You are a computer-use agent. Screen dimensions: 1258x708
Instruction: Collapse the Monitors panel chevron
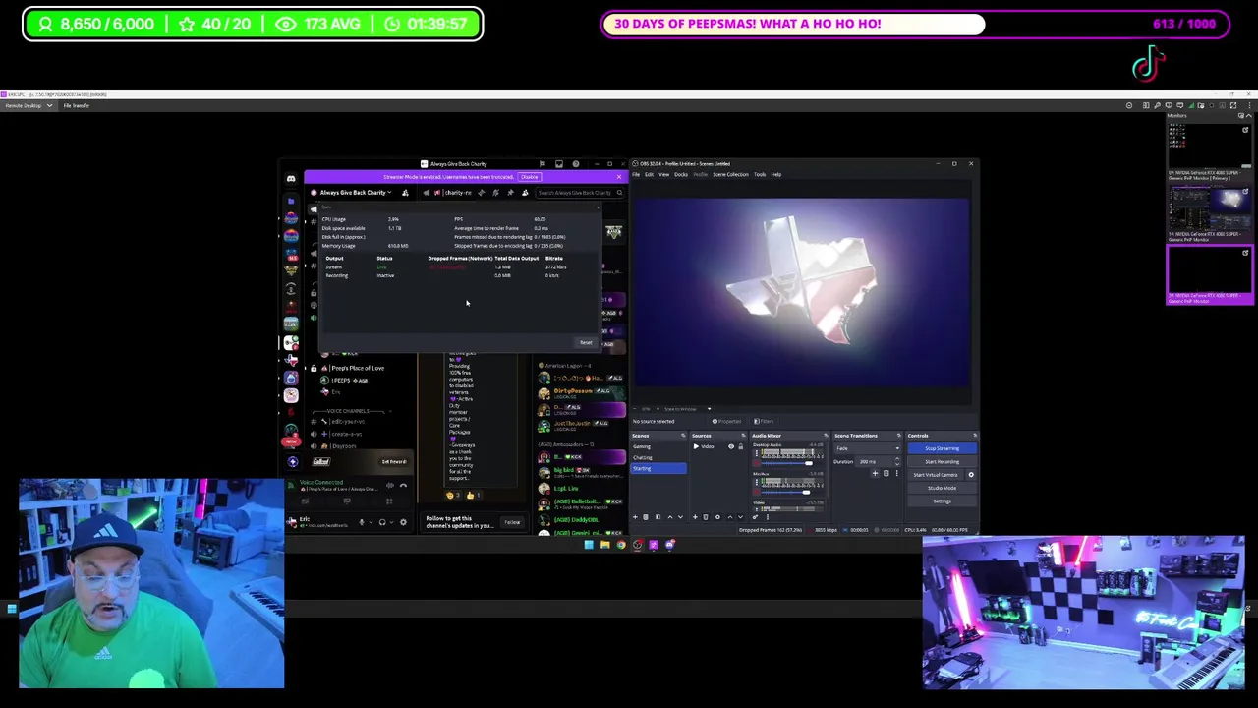pos(1249,116)
